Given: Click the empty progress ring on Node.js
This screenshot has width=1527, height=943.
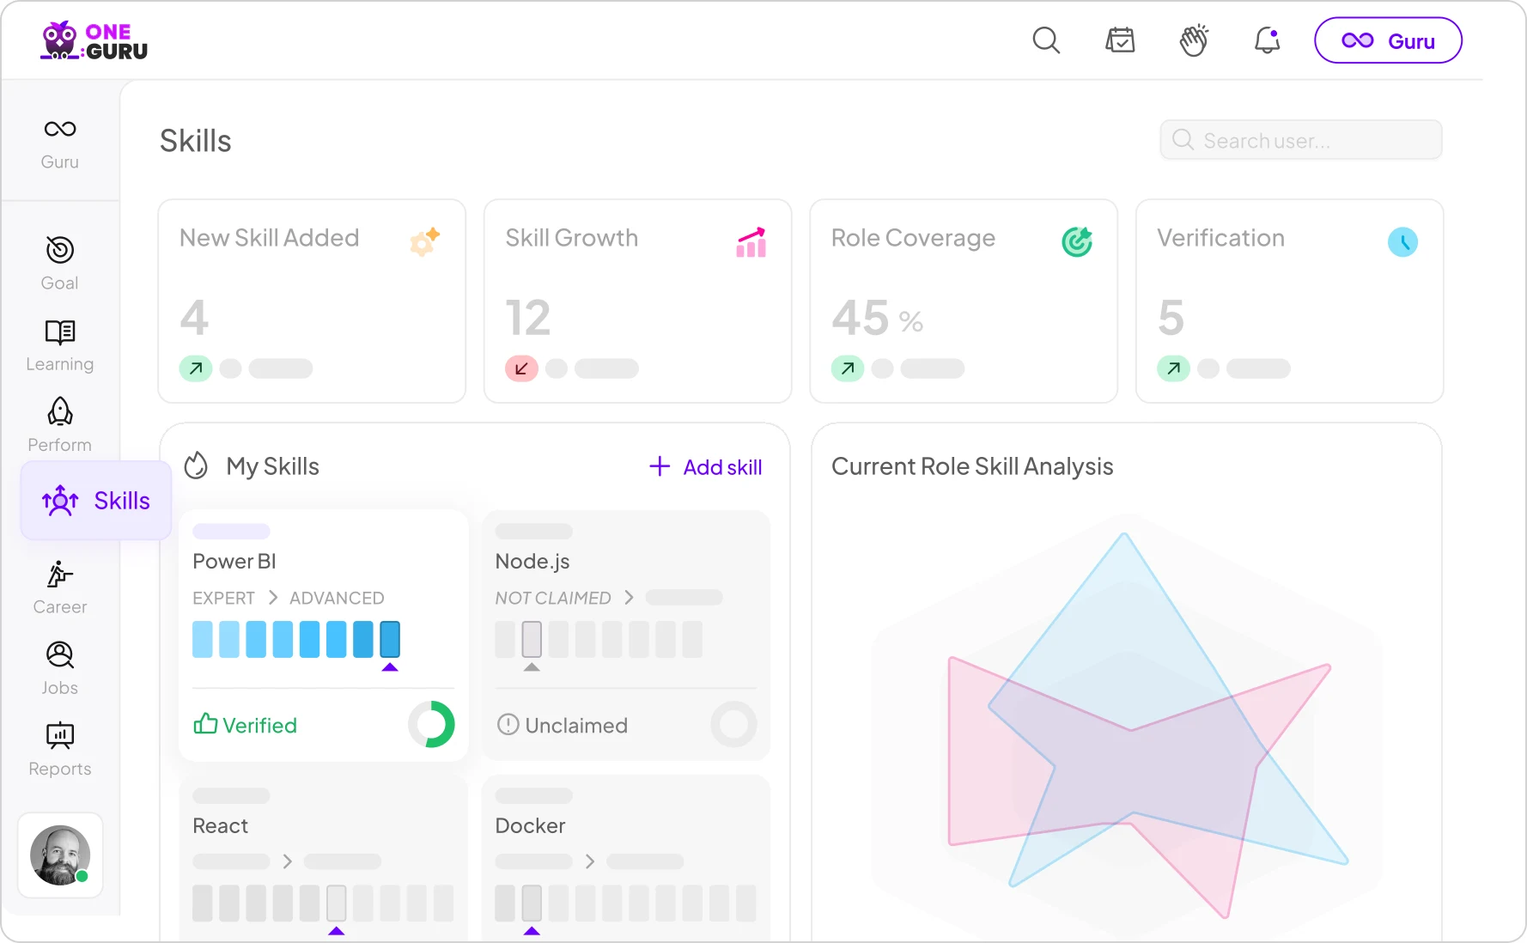Looking at the screenshot, I should 733,724.
